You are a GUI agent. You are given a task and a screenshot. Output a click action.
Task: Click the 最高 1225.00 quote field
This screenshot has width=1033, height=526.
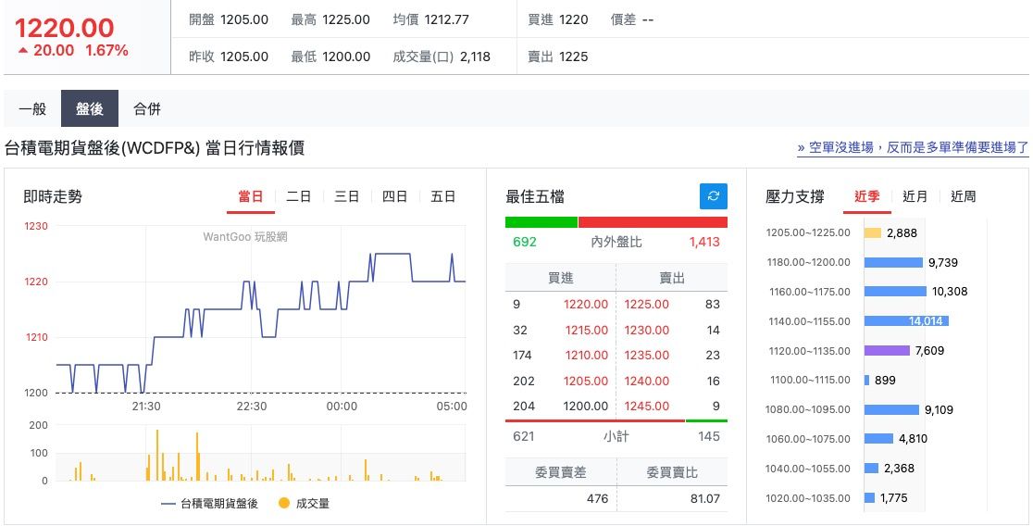(x=330, y=19)
